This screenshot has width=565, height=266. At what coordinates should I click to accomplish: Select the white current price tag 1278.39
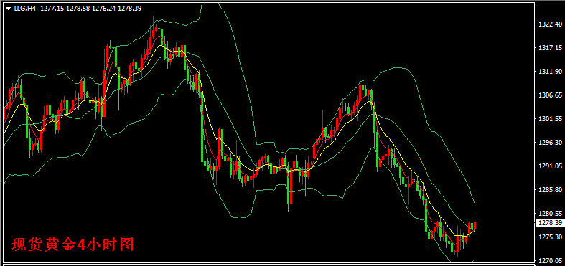click(x=550, y=223)
